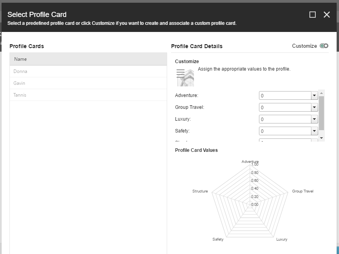Close the Select Profile Card dialog
The width and height of the screenshot is (339, 254).
[327, 15]
